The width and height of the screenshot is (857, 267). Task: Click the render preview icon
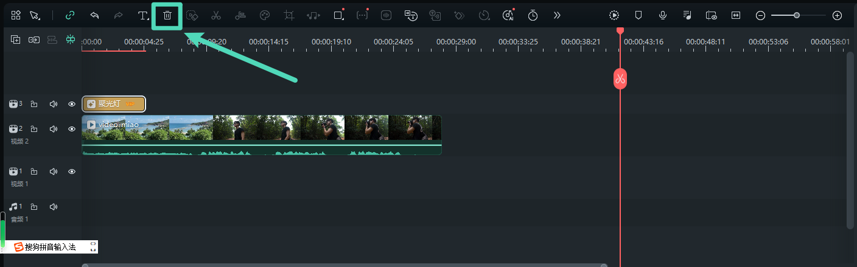614,16
